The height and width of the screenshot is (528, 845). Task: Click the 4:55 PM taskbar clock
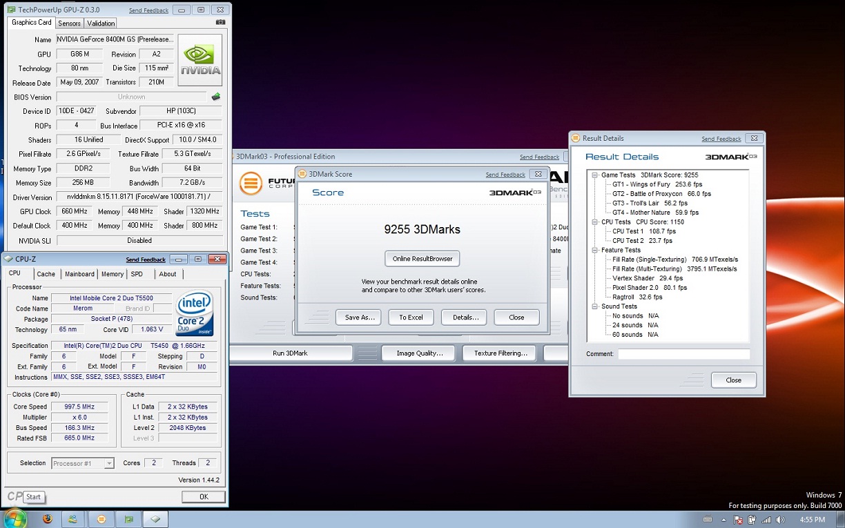[x=811, y=520]
